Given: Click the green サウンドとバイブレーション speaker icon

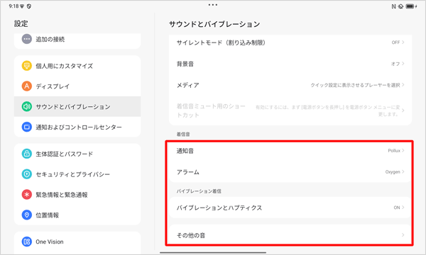Looking at the screenshot, I should click(x=27, y=106).
